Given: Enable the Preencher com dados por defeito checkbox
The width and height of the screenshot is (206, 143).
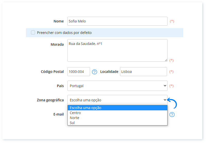Looking at the screenshot, I should click(33, 33).
